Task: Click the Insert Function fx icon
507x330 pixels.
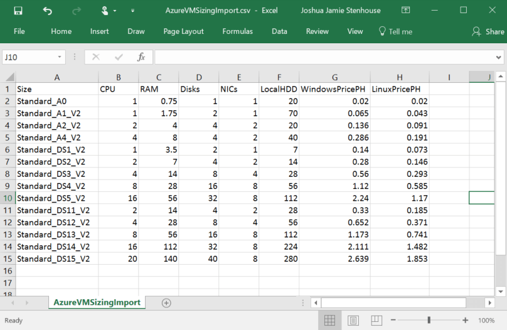Action: (x=141, y=57)
